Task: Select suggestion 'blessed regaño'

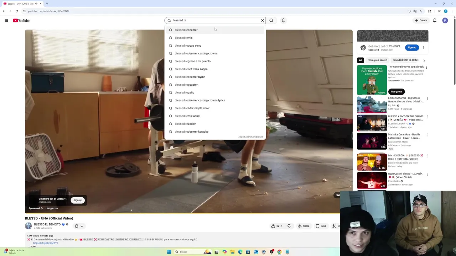Action: coord(215,92)
